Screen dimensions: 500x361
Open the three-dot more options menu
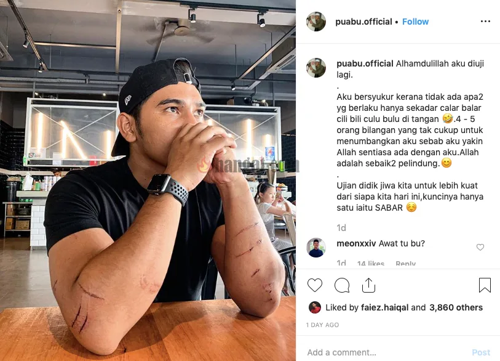coord(485,22)
